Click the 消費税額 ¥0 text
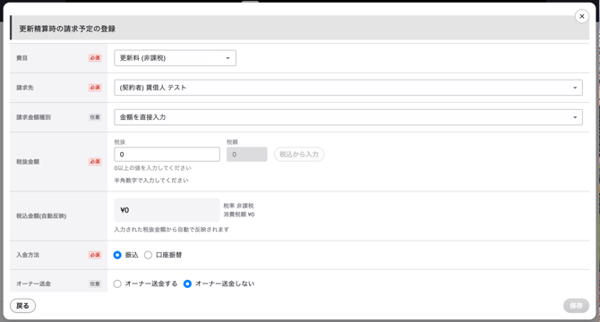The image size is (600, 322). click(x=239, y=215)
